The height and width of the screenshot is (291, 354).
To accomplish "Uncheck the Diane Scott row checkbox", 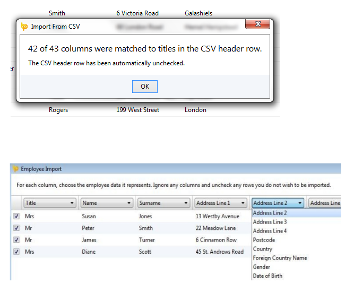I will tap(16, 252).
